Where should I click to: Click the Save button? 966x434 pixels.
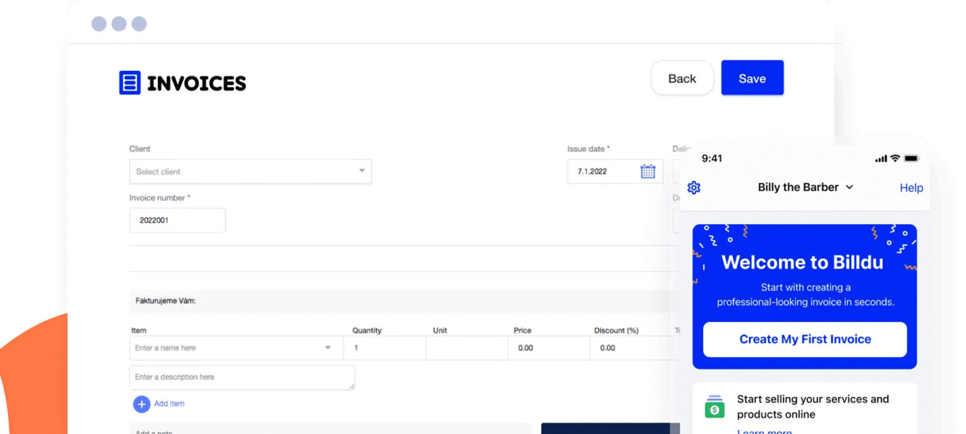[752, 78]
